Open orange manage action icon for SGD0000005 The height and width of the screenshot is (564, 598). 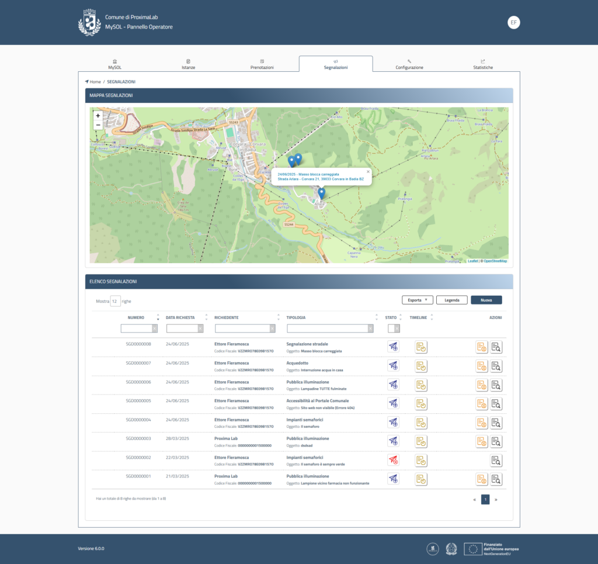point(481,404)
